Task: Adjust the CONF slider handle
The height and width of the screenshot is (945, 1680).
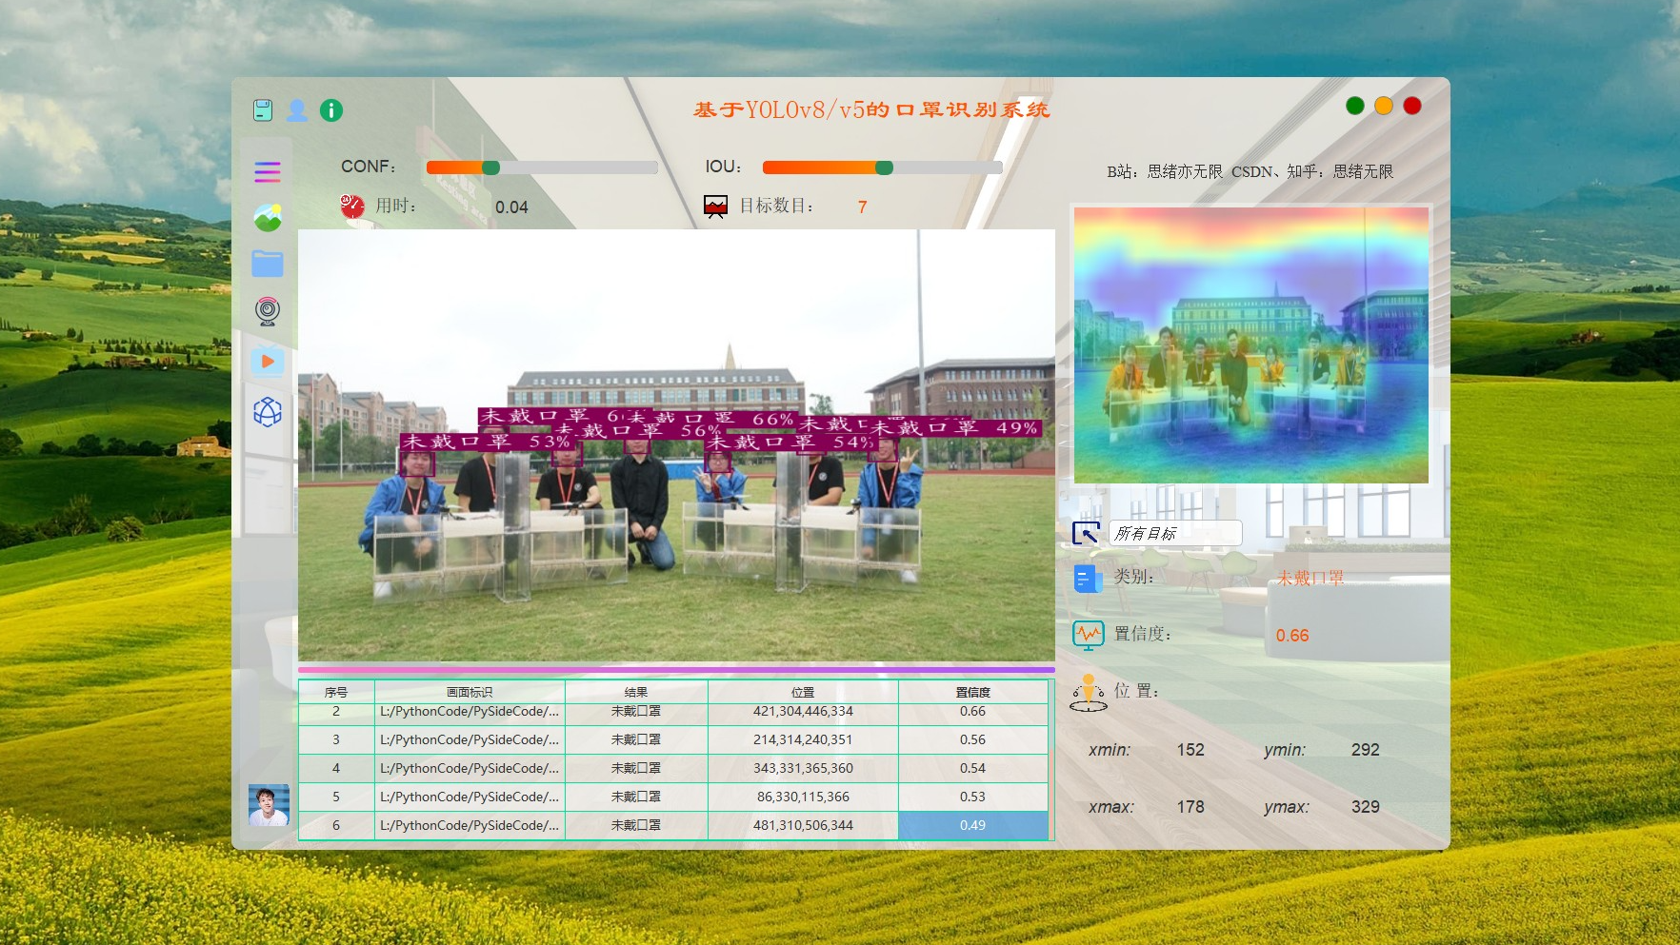Action: 491,167
